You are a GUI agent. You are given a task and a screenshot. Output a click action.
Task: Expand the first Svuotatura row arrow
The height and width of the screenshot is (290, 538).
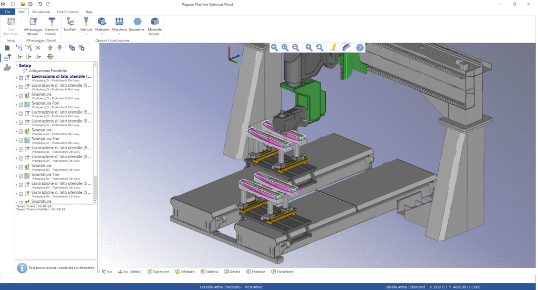point(17,96)
